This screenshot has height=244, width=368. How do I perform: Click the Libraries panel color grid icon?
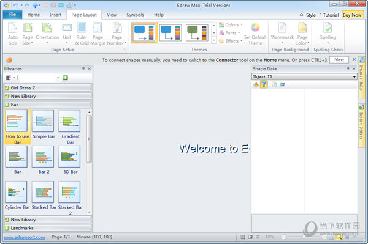point(9,78)
